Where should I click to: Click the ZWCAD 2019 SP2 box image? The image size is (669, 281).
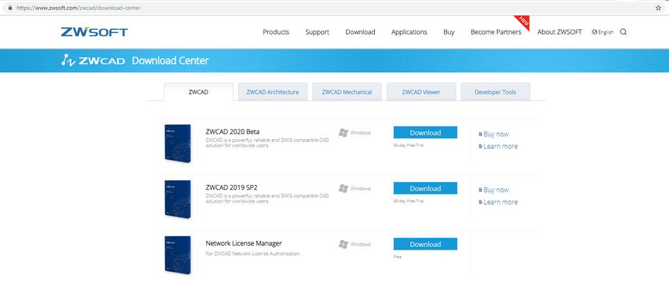point(178,199)
